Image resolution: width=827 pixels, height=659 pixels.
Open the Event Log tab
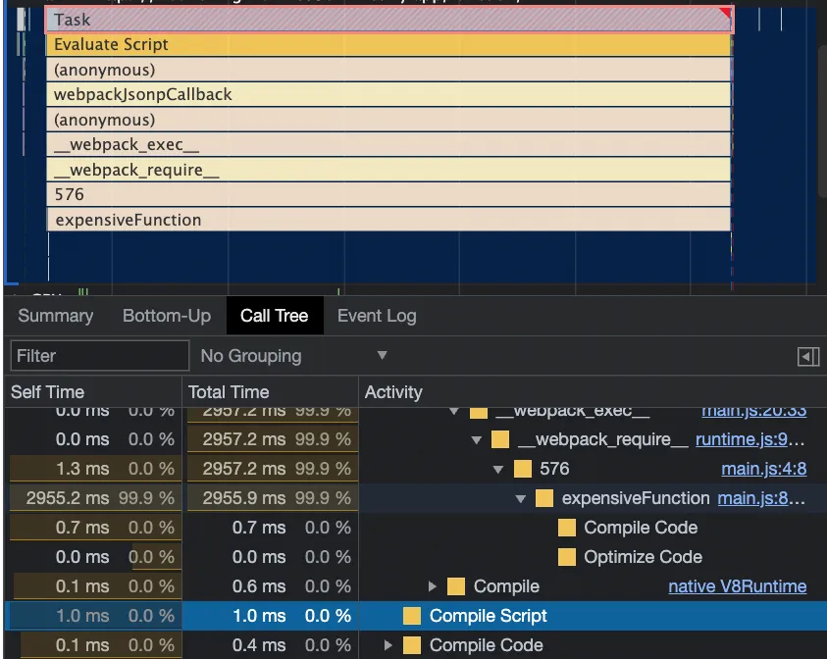pos(377,315)
